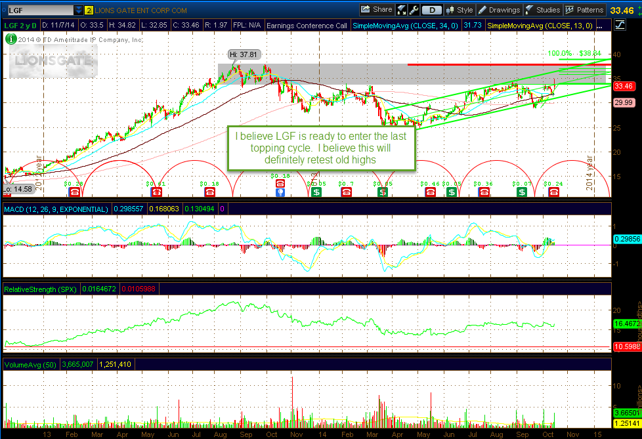Click the earnings phone icon under $0.36

(x=484, y=192)
